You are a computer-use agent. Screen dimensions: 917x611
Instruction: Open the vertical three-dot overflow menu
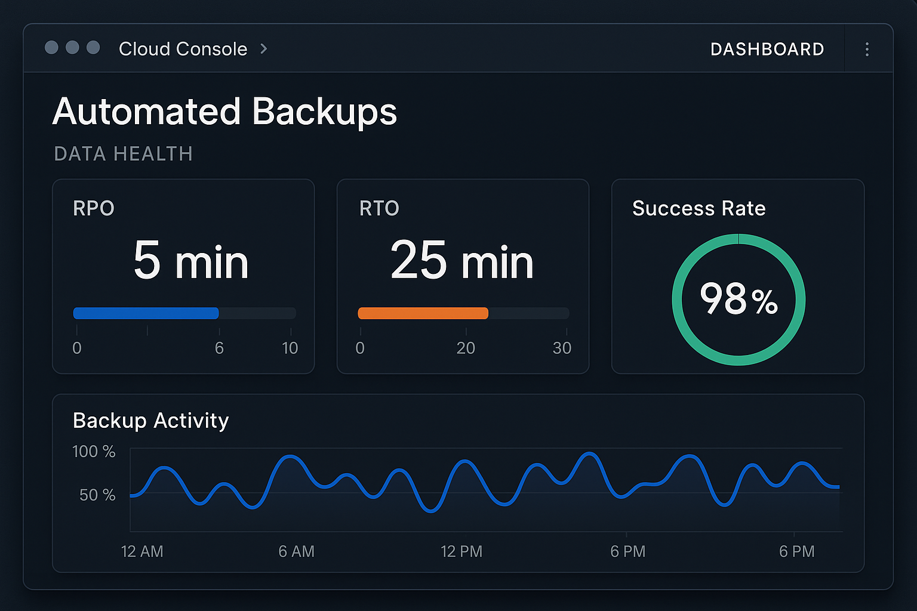point(867,49)
